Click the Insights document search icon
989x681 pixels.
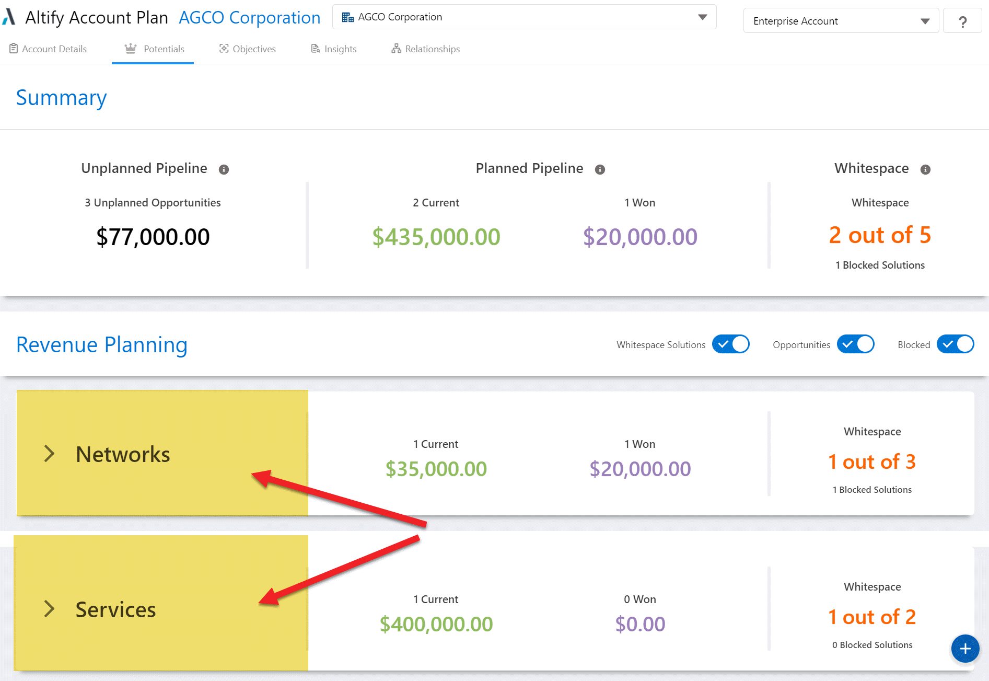click(x=316, y=49)
